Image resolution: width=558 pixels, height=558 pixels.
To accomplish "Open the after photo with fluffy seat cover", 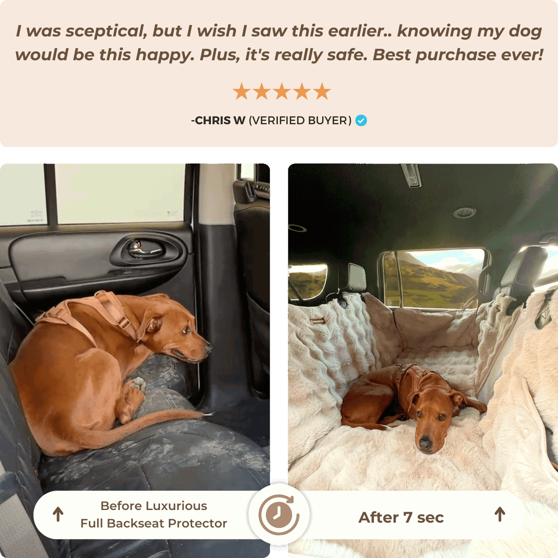I will [x=423, y=361].
